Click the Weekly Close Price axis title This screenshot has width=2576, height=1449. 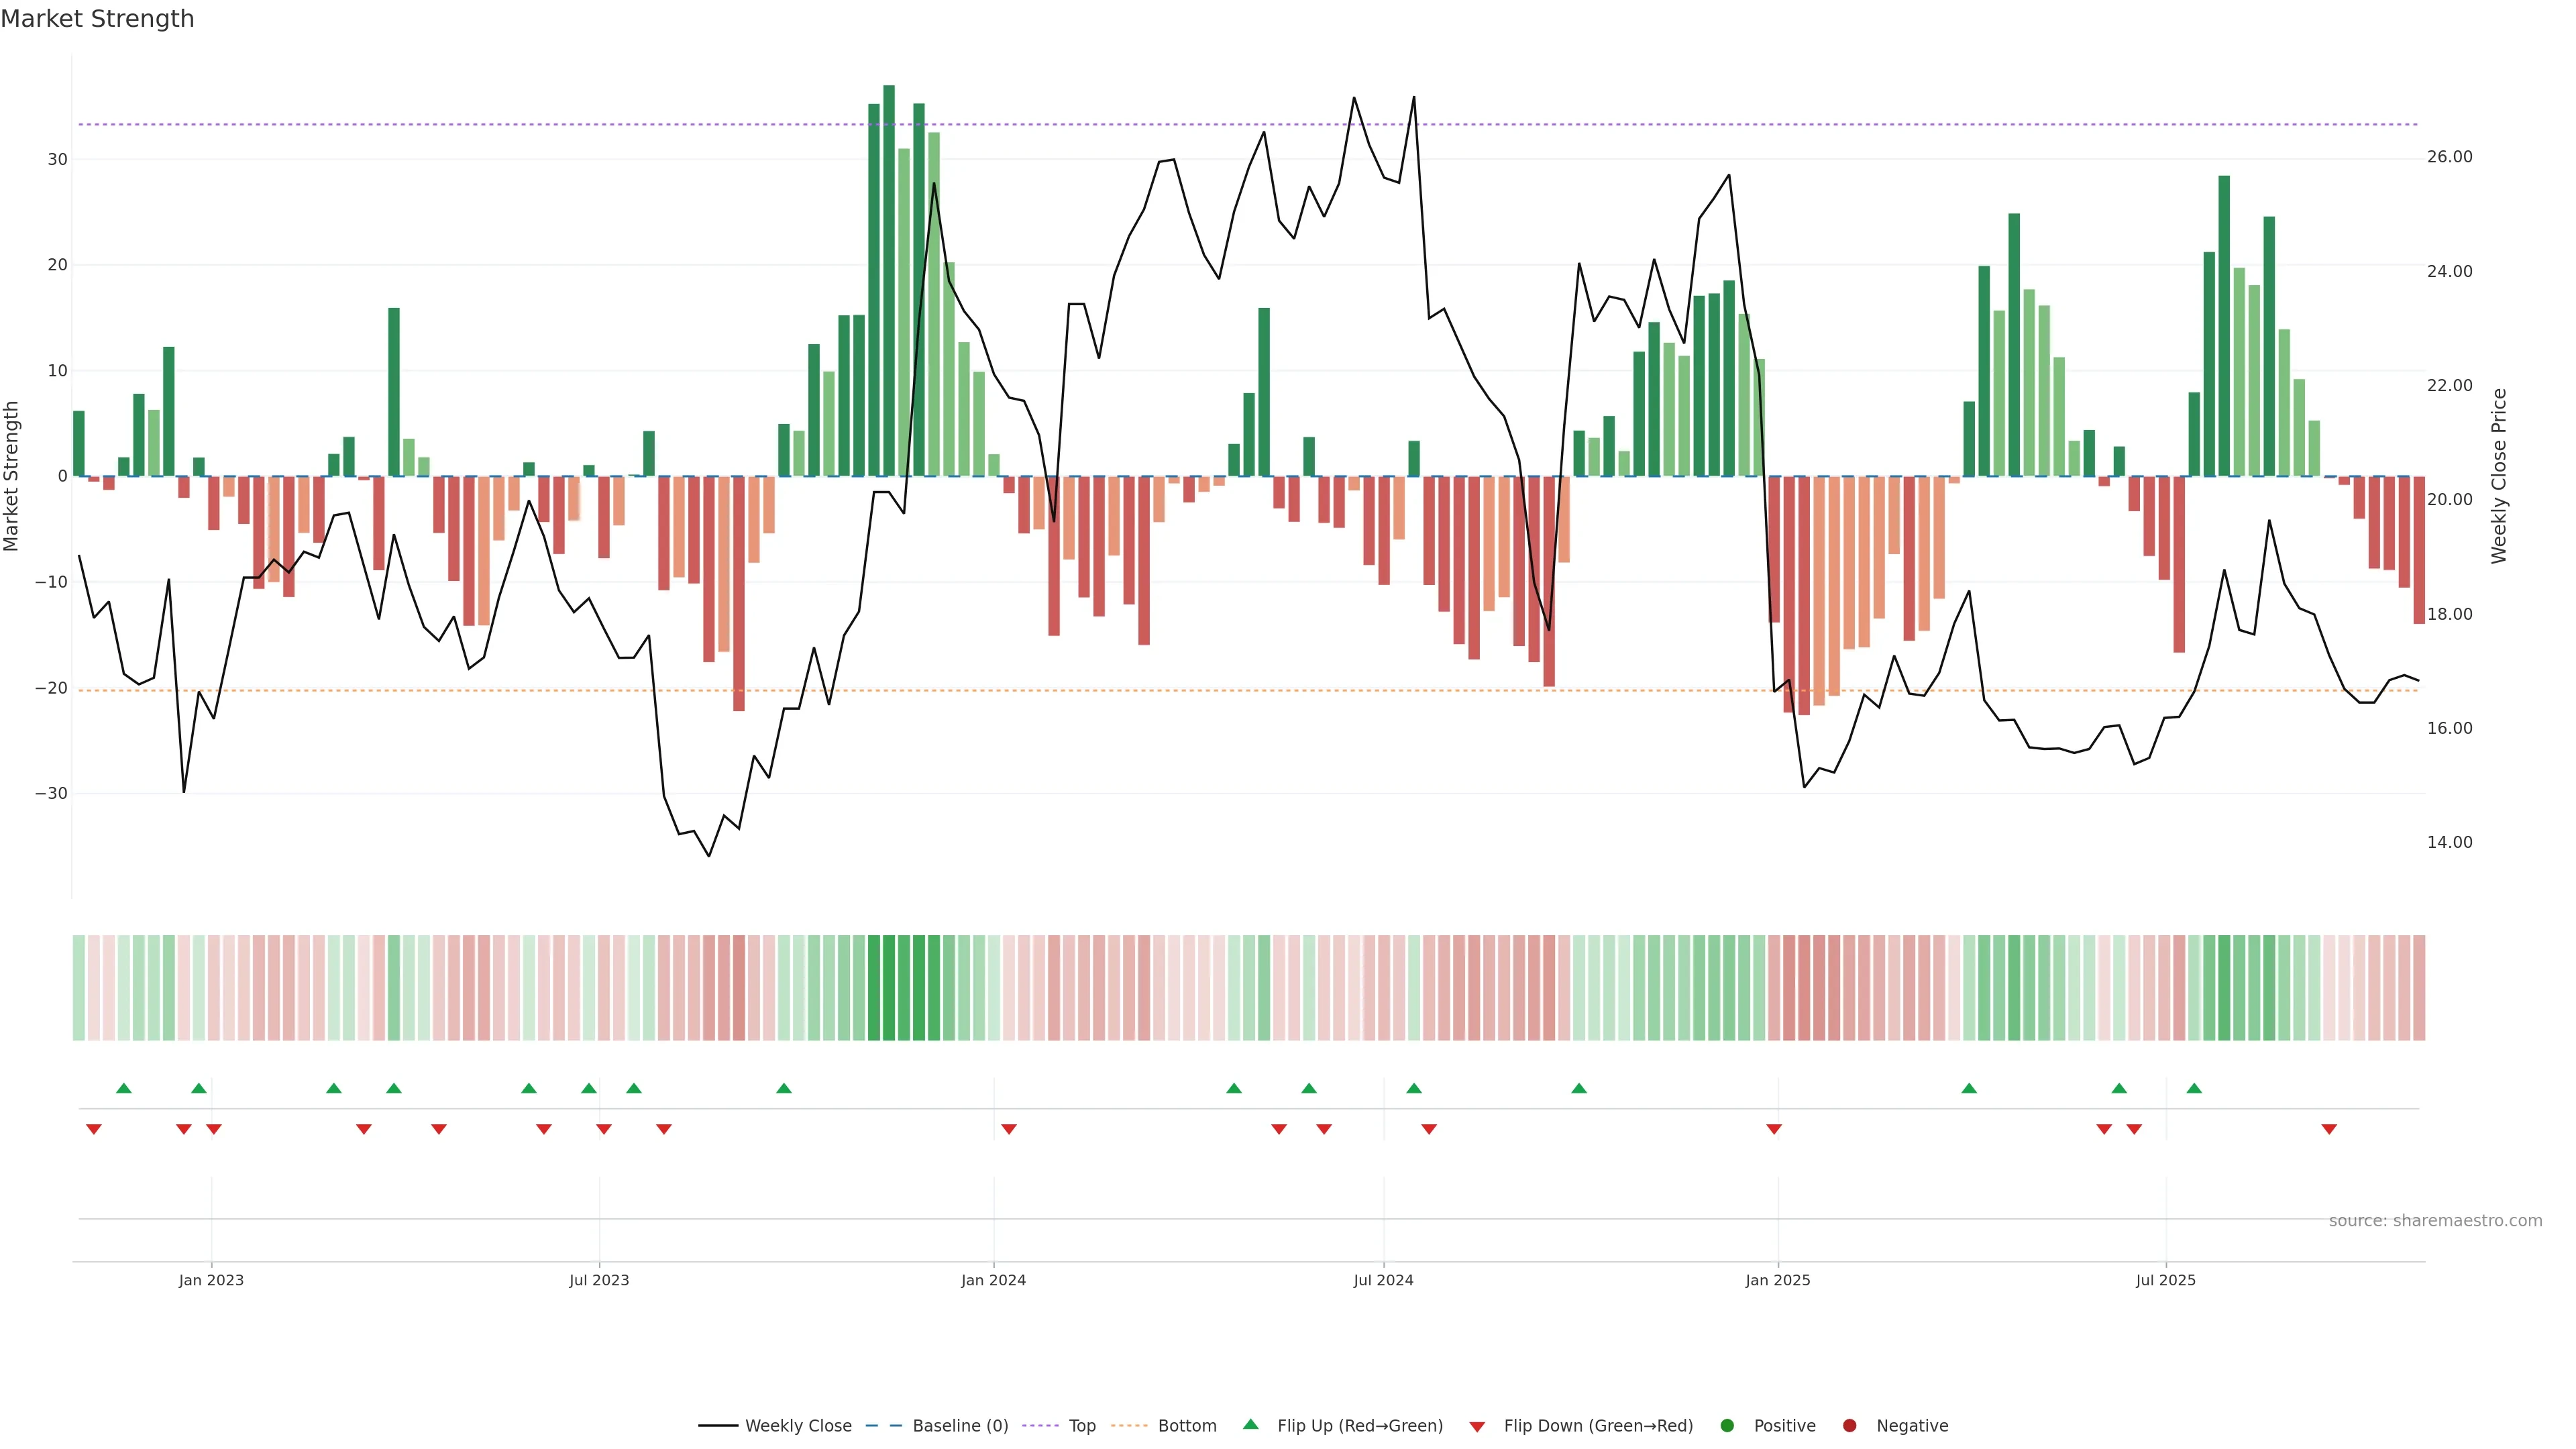(x=2499, y=476)
